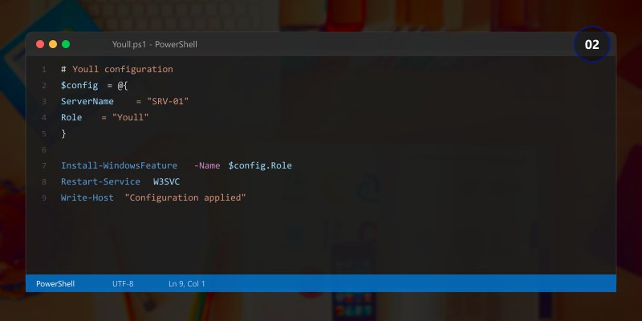Click line number 9 in the gutter

coord(44,197)
